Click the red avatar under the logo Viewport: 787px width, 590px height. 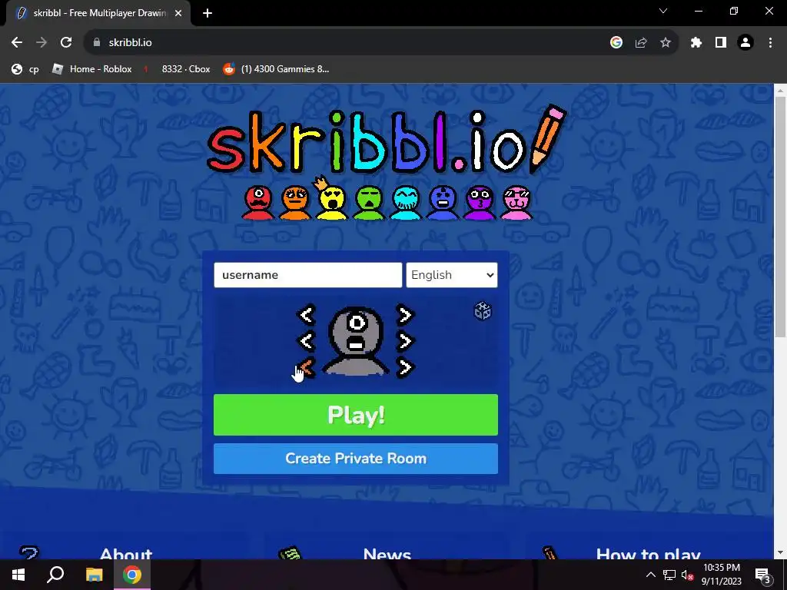pos(258,203)
